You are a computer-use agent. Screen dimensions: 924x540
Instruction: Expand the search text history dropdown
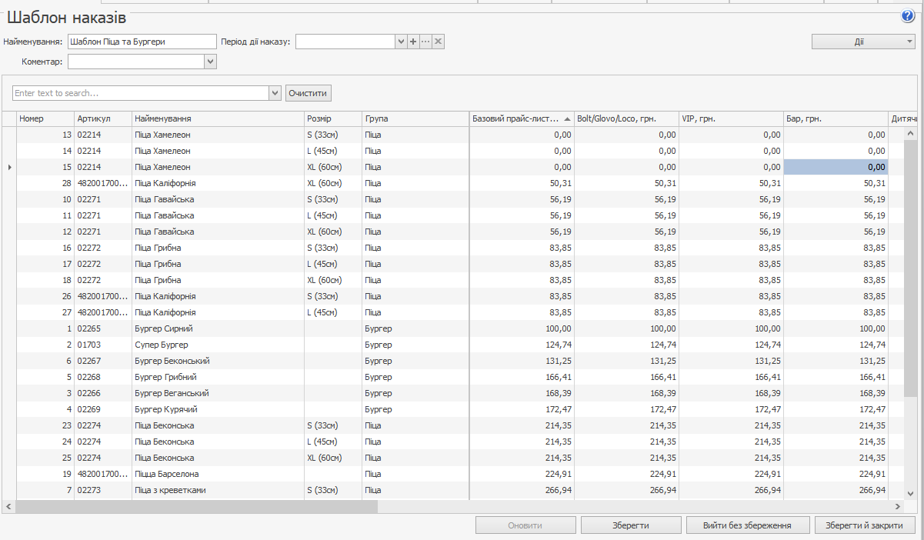(x=275, y=93)
